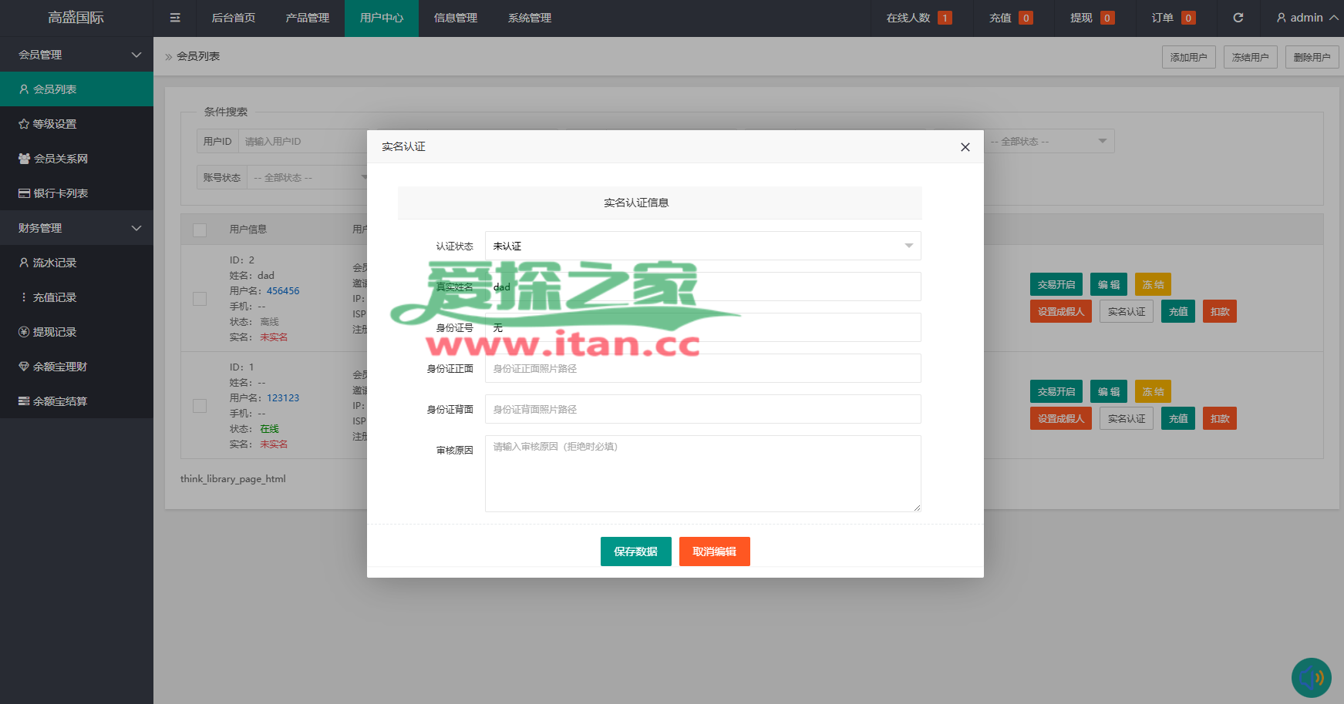Open 银行卡列表 in the sidebar
The height and width of the screenshot is (704, 1344).
click(x=60, y=193)
